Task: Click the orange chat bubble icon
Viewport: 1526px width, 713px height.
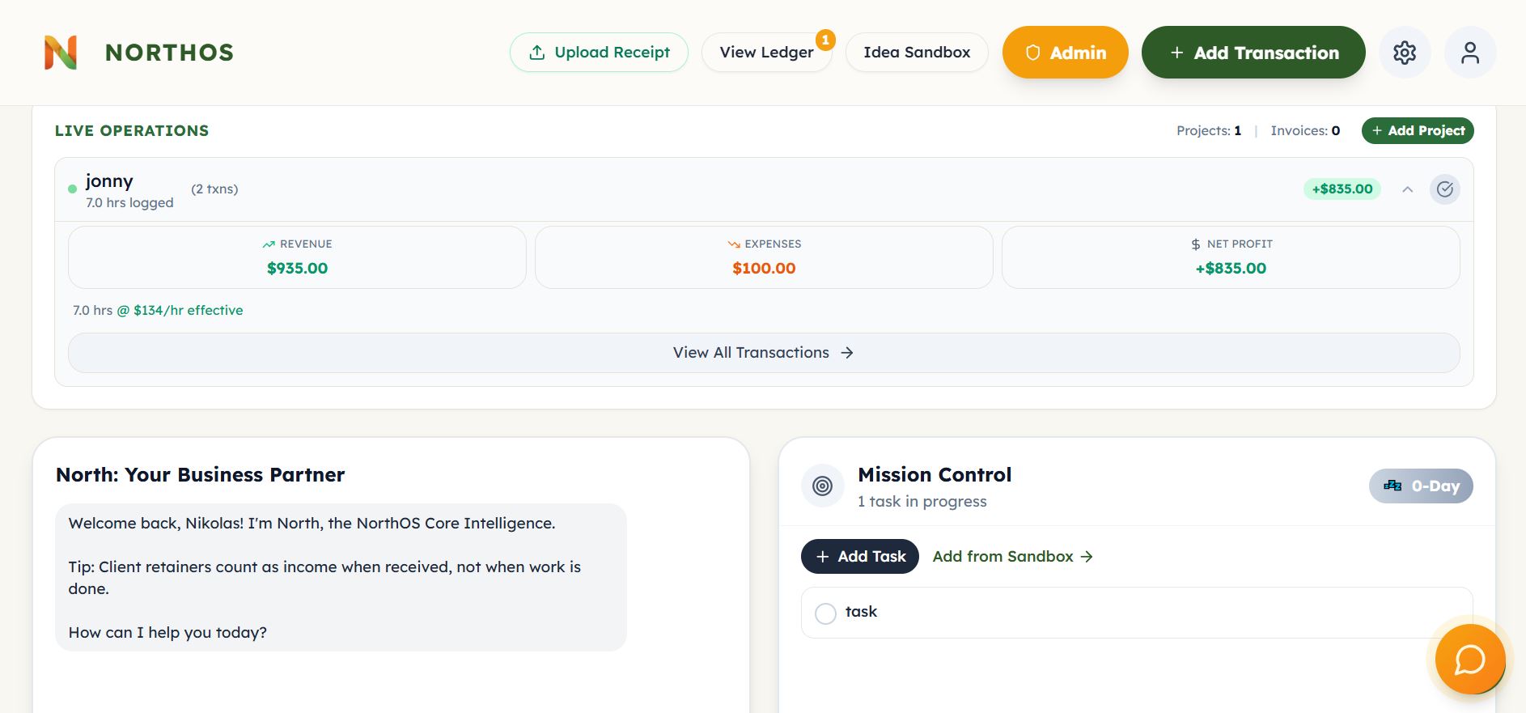Action: click(x=1469, y=660)
